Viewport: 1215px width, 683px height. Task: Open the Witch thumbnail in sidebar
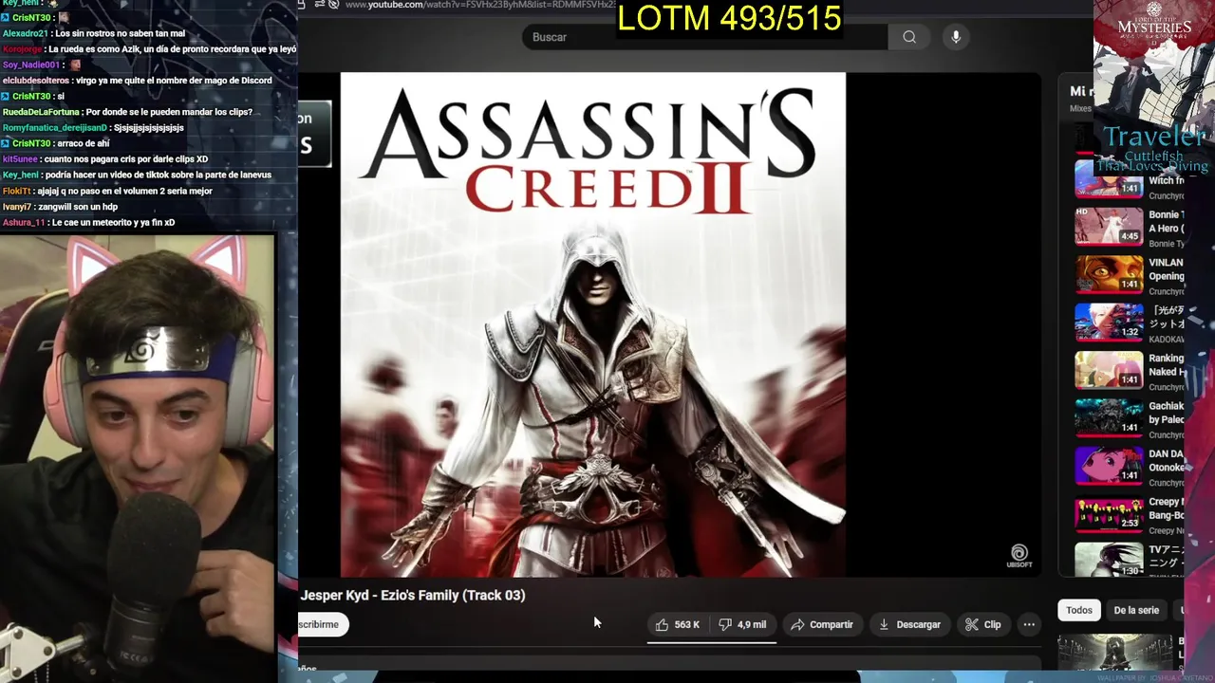(x=1109, y=178)
